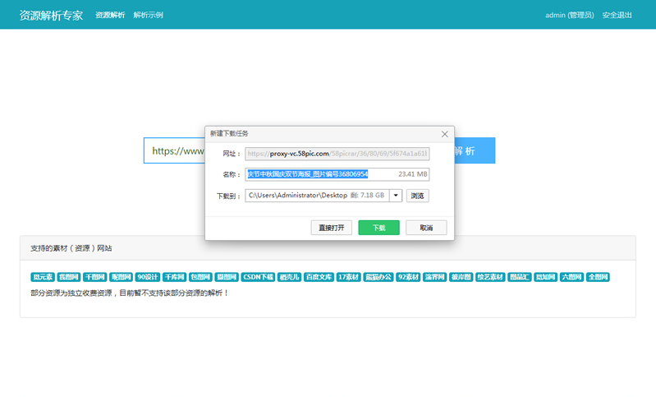
Task: Select the 百度文库 site tag
Action: point(319,277)
